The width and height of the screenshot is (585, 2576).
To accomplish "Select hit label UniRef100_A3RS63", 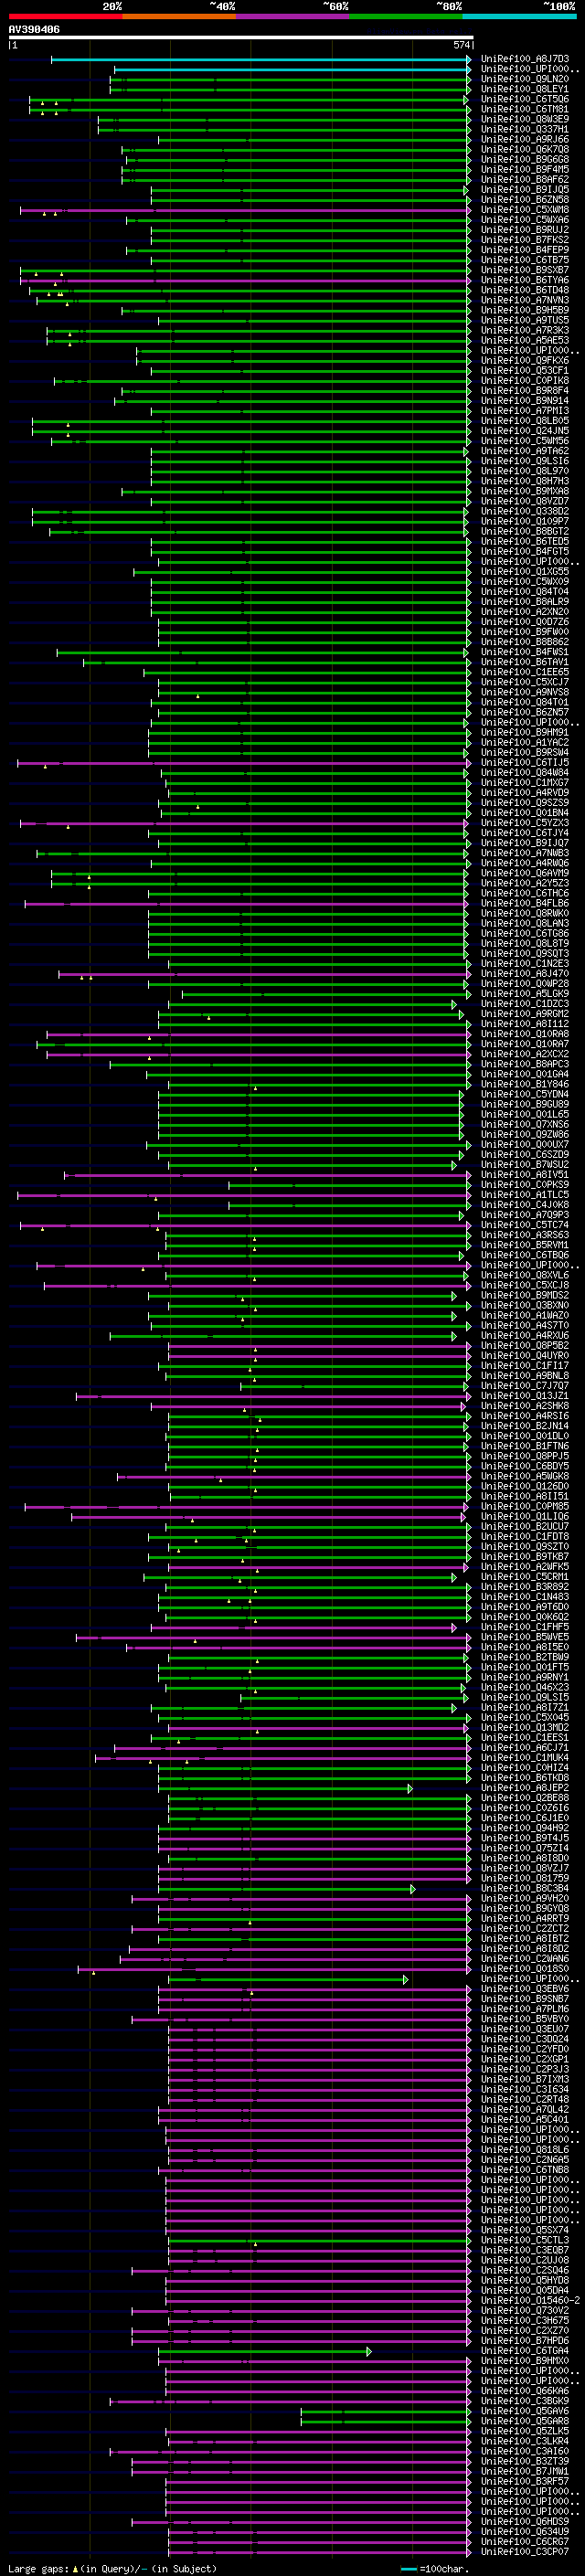I will [x=525, y=1235].
